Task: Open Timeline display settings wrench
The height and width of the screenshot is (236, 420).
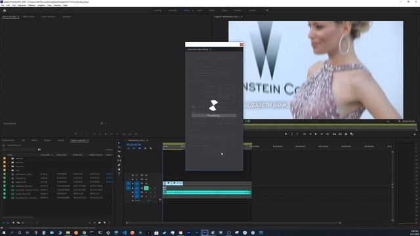Action: pyautogui.click(x=151, y=149)
